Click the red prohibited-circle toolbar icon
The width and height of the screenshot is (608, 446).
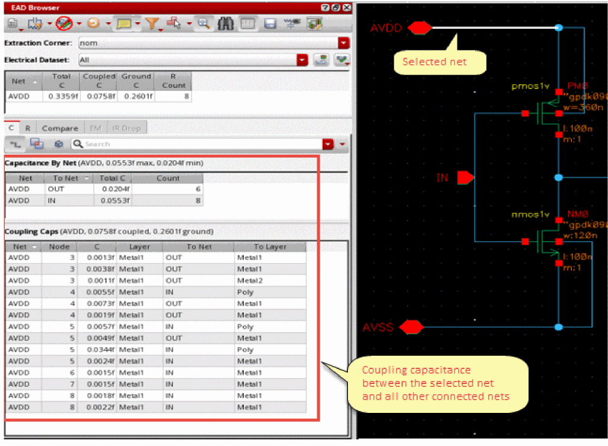click(x=64, y=24)
